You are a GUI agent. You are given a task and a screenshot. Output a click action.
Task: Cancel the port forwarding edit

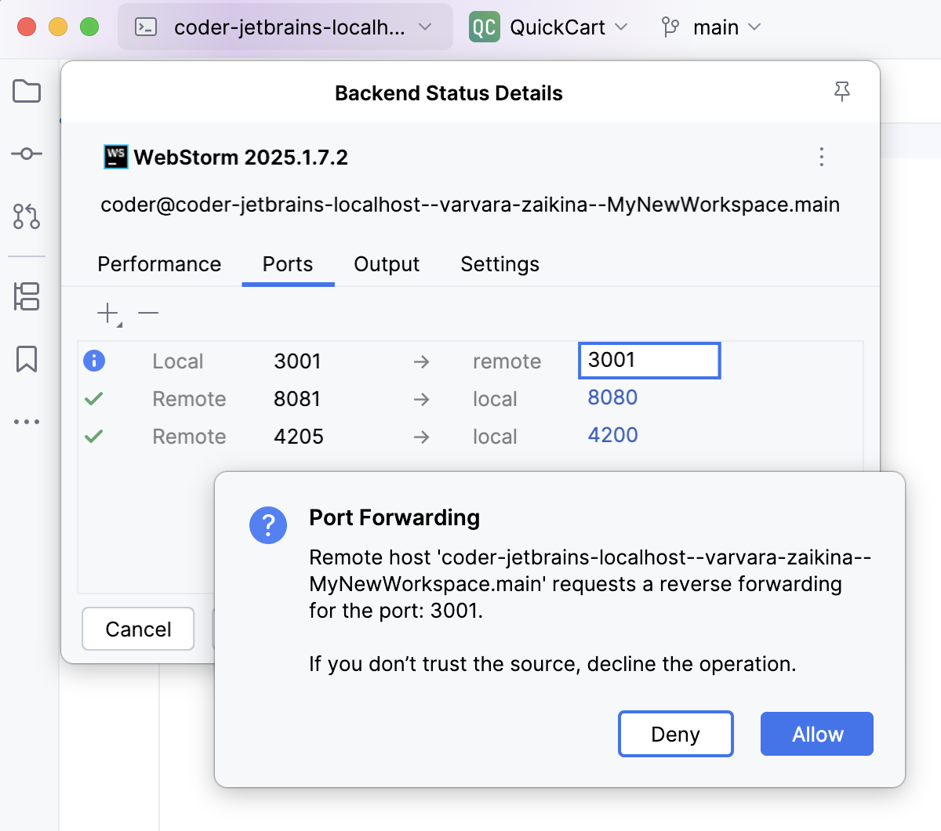click(x=138, y=629)
